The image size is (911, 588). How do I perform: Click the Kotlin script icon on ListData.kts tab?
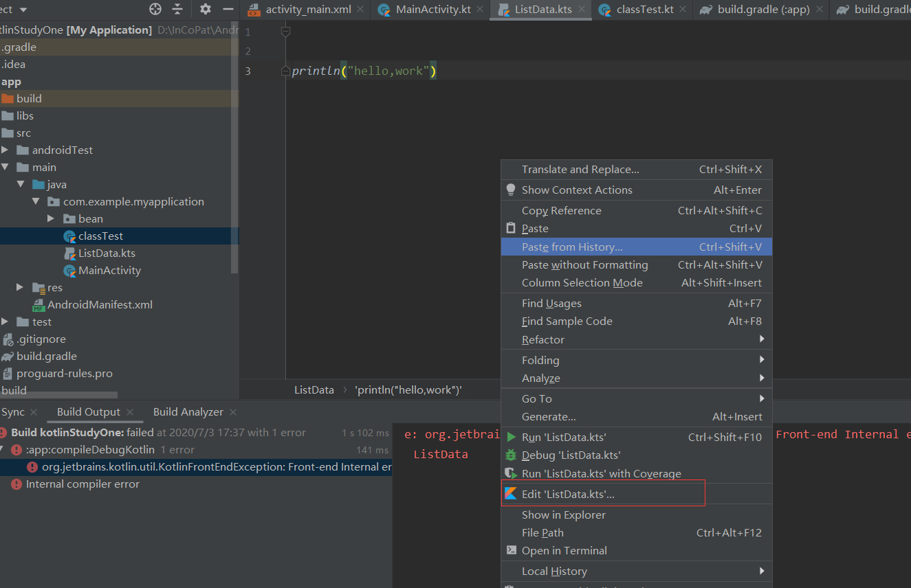click(503, 10)
